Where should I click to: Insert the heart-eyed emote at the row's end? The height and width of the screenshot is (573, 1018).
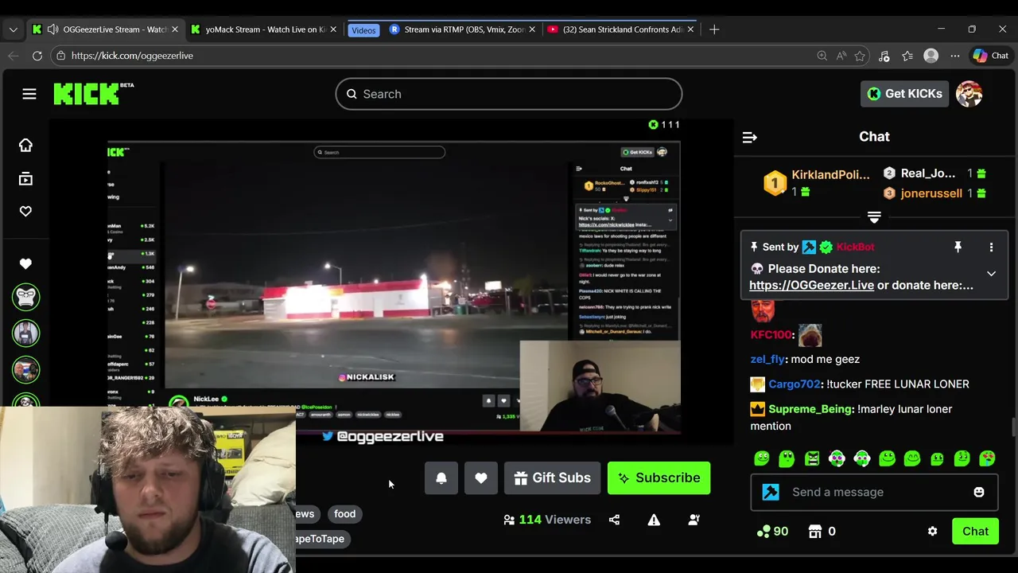(x=987, y=458)
